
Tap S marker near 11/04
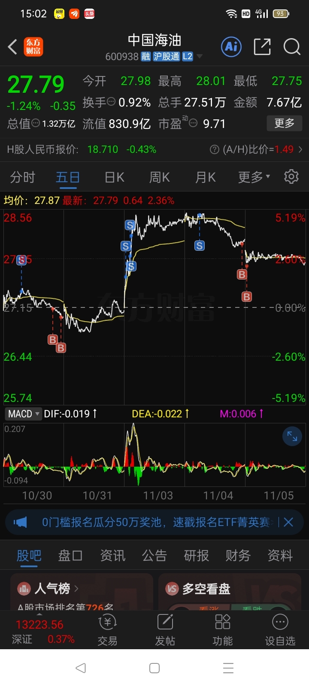coord(200,246)
